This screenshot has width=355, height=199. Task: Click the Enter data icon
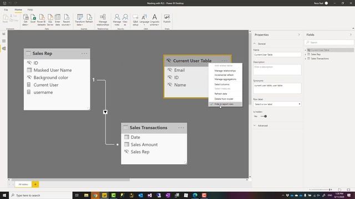pyautogui.click(x=58, y=20)
